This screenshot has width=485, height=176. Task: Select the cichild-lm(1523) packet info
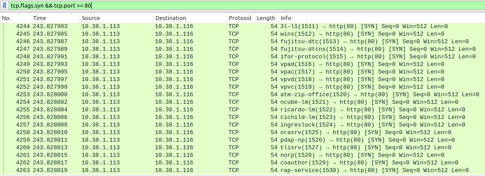[373, 117]
